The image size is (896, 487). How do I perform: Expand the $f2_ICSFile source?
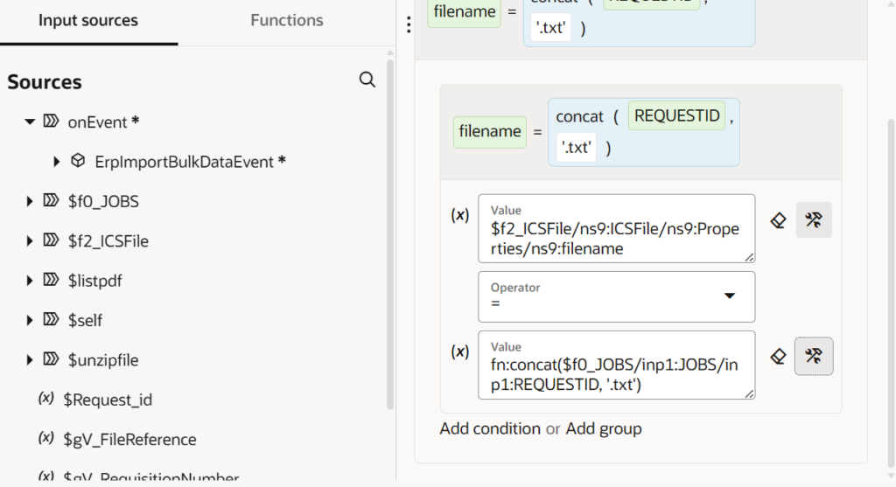click(x=30, y=241)
